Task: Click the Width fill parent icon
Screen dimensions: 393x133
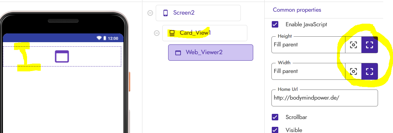Action: click(370, 71)
